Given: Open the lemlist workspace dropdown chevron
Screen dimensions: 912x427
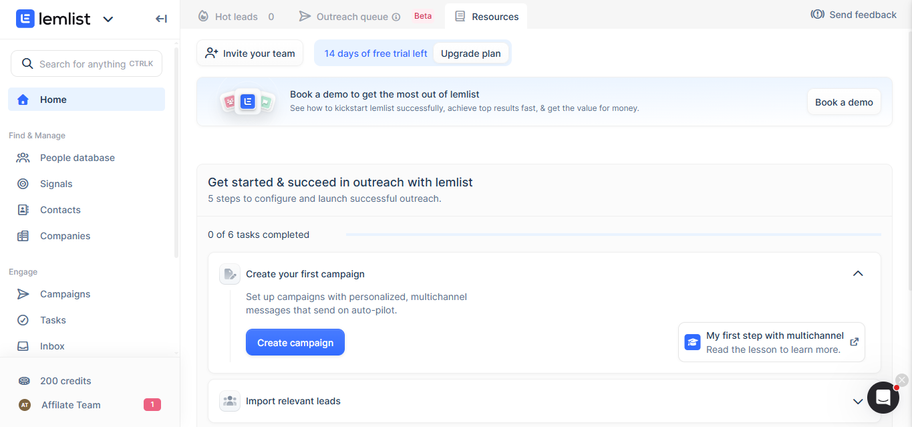Looking at the screenshot, I should click(x=108, y=19).
